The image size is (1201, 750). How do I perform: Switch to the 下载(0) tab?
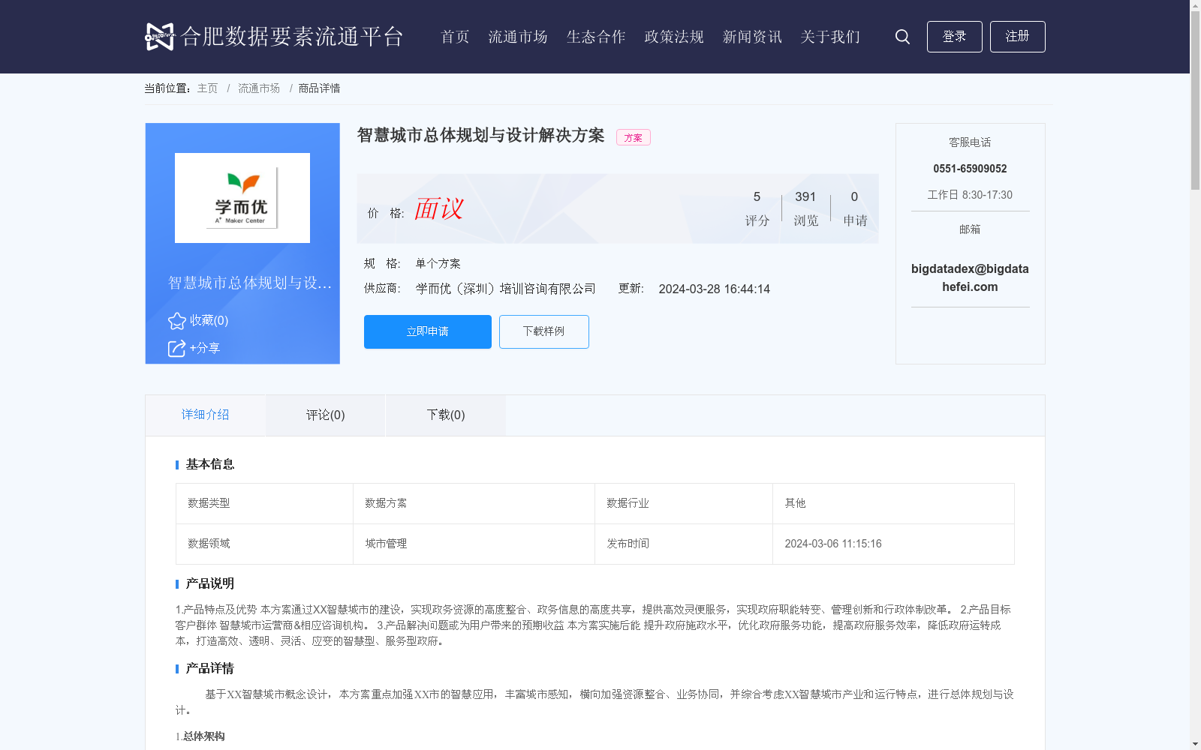445,415
